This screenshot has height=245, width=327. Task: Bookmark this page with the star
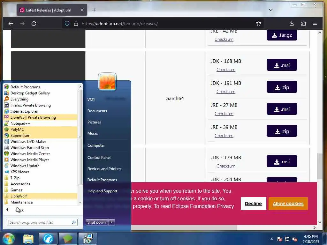click(x=258, y=23)
